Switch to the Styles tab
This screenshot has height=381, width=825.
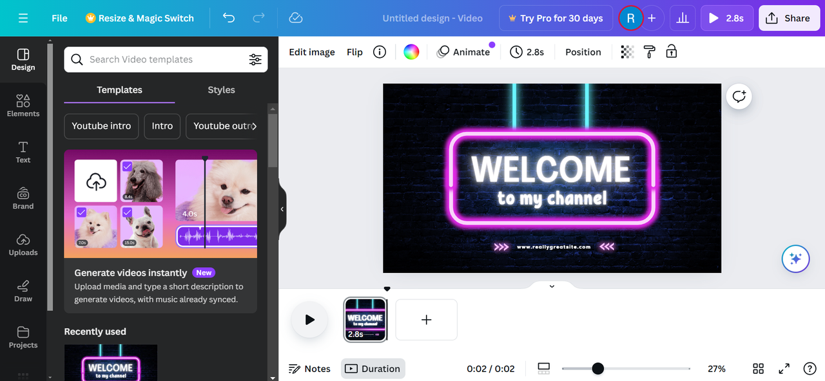pos(221,90)
